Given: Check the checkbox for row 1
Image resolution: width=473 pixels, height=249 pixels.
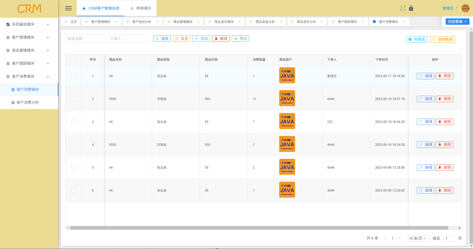Looking at the screenshot, I should (74, 76).
